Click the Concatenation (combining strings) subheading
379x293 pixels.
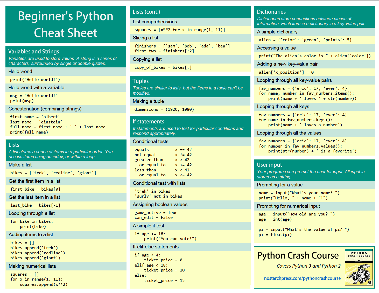[x=45, y=109]
